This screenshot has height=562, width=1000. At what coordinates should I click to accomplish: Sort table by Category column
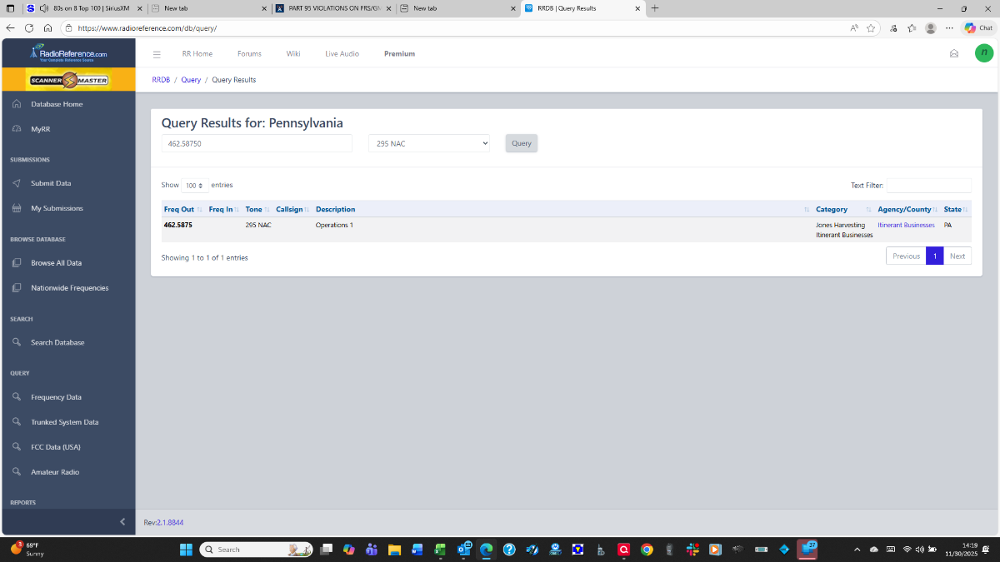click(x=832, y=209)
